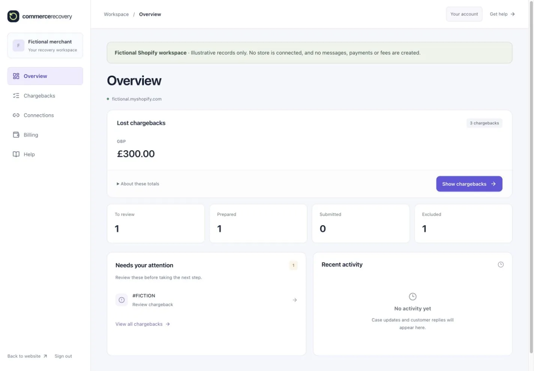Click View all chargebacks link
Screen dimensions: 534x371
coord(142,324)
